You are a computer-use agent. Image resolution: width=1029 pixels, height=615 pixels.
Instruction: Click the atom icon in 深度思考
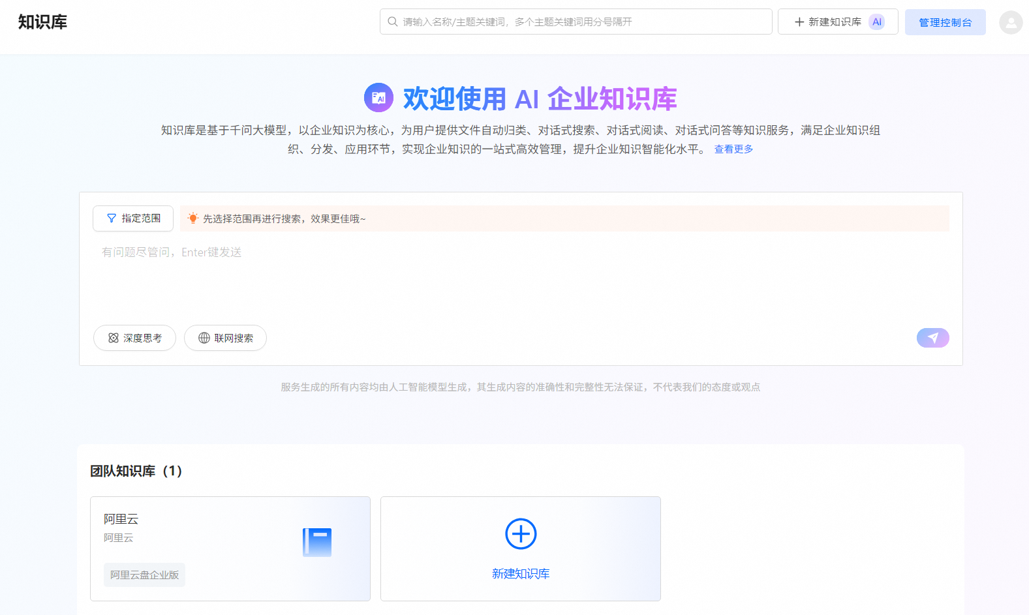114,338
